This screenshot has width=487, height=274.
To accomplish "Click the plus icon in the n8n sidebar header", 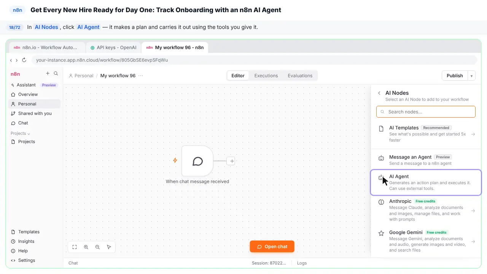I will tap(48, 73).
